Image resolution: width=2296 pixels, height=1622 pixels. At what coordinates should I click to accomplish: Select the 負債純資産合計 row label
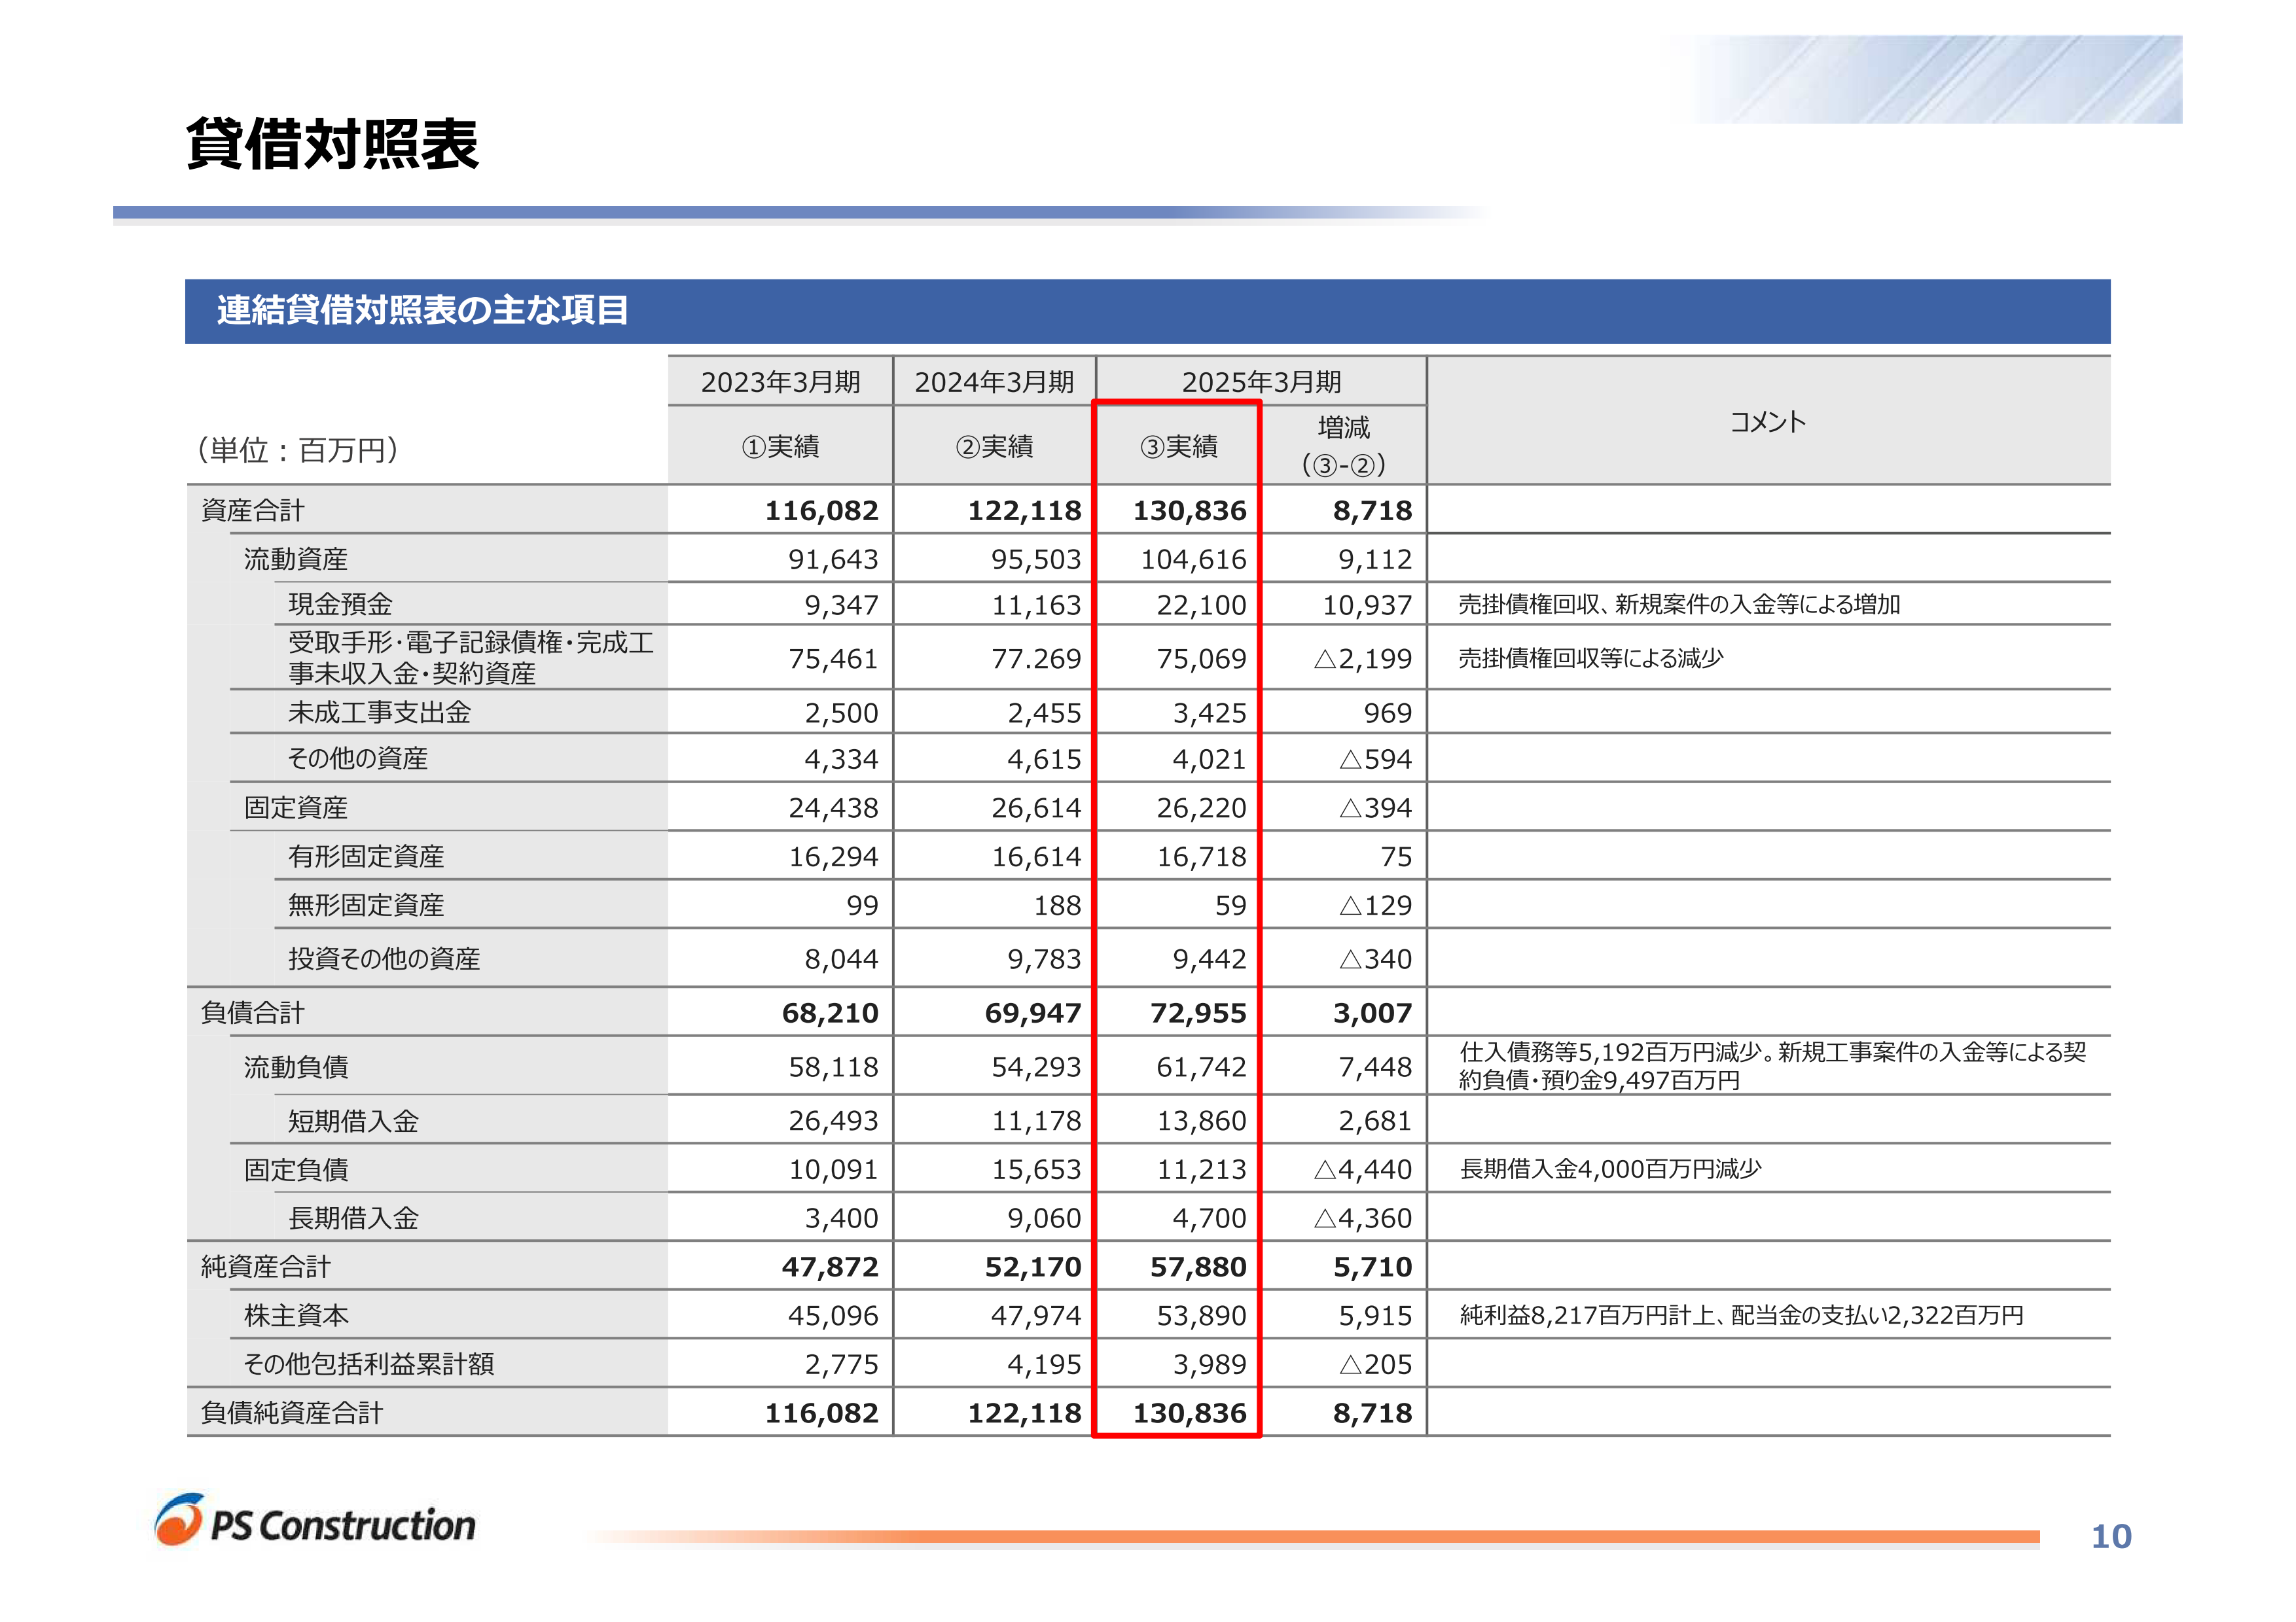(291, 1413)
